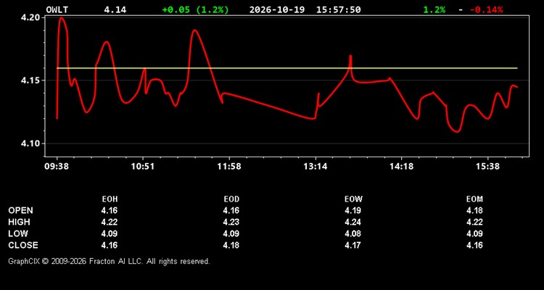Click the EOD LOW value 4.09
Image resolution: width=544 pixels, height=290 pixels.
point(231,233)
